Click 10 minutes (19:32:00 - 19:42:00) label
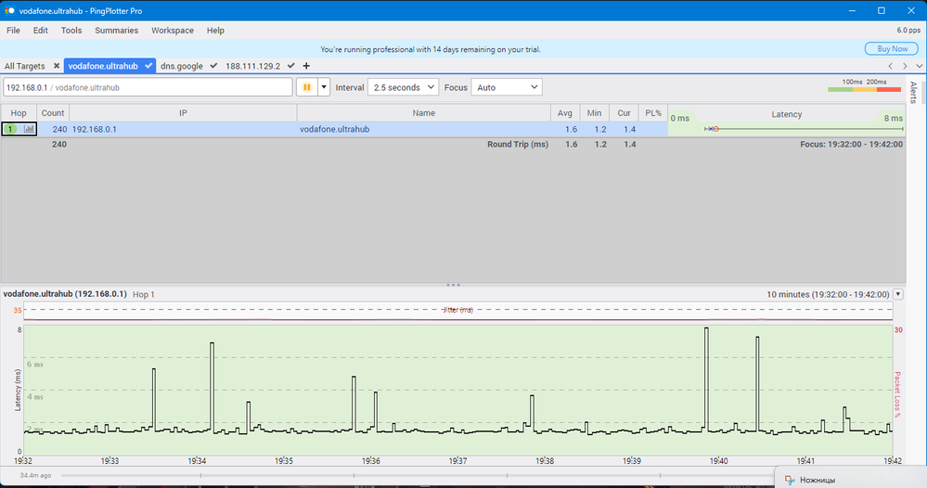 pyautogui.click(x=828, y=294)
